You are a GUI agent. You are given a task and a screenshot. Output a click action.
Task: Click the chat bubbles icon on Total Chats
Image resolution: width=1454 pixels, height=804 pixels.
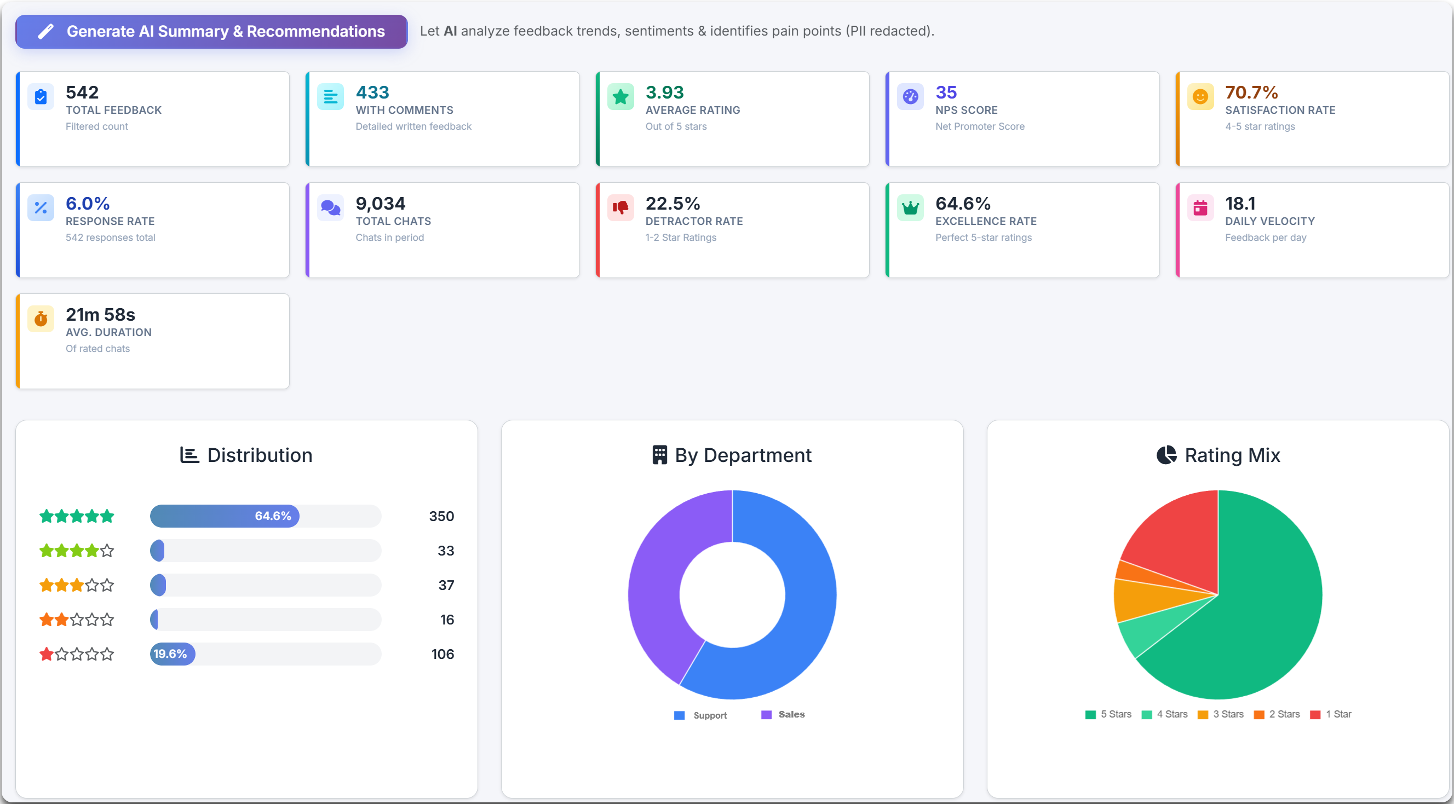pyautogui.click(x=331, y=207)
